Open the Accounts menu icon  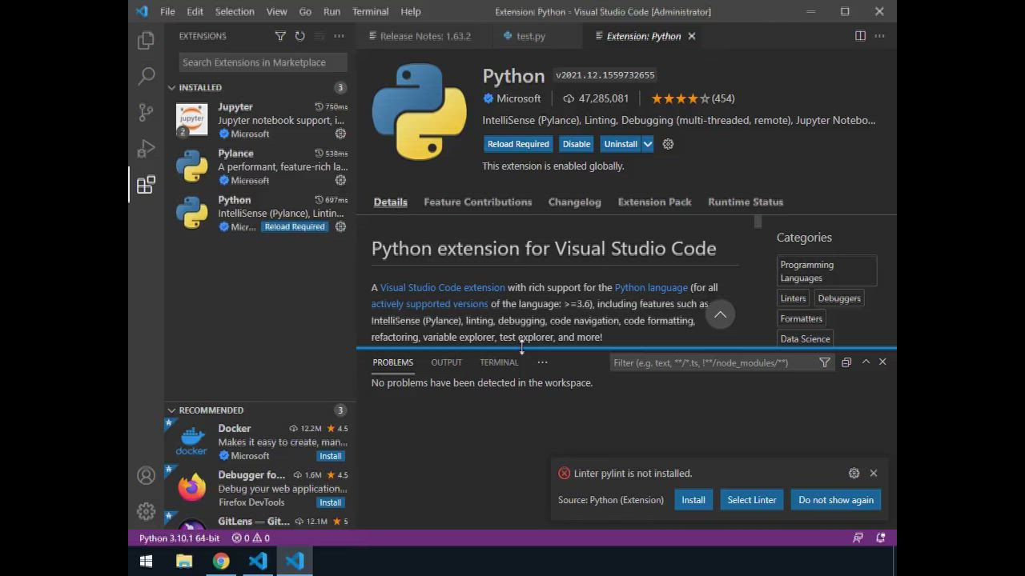(x=146, y=476)
